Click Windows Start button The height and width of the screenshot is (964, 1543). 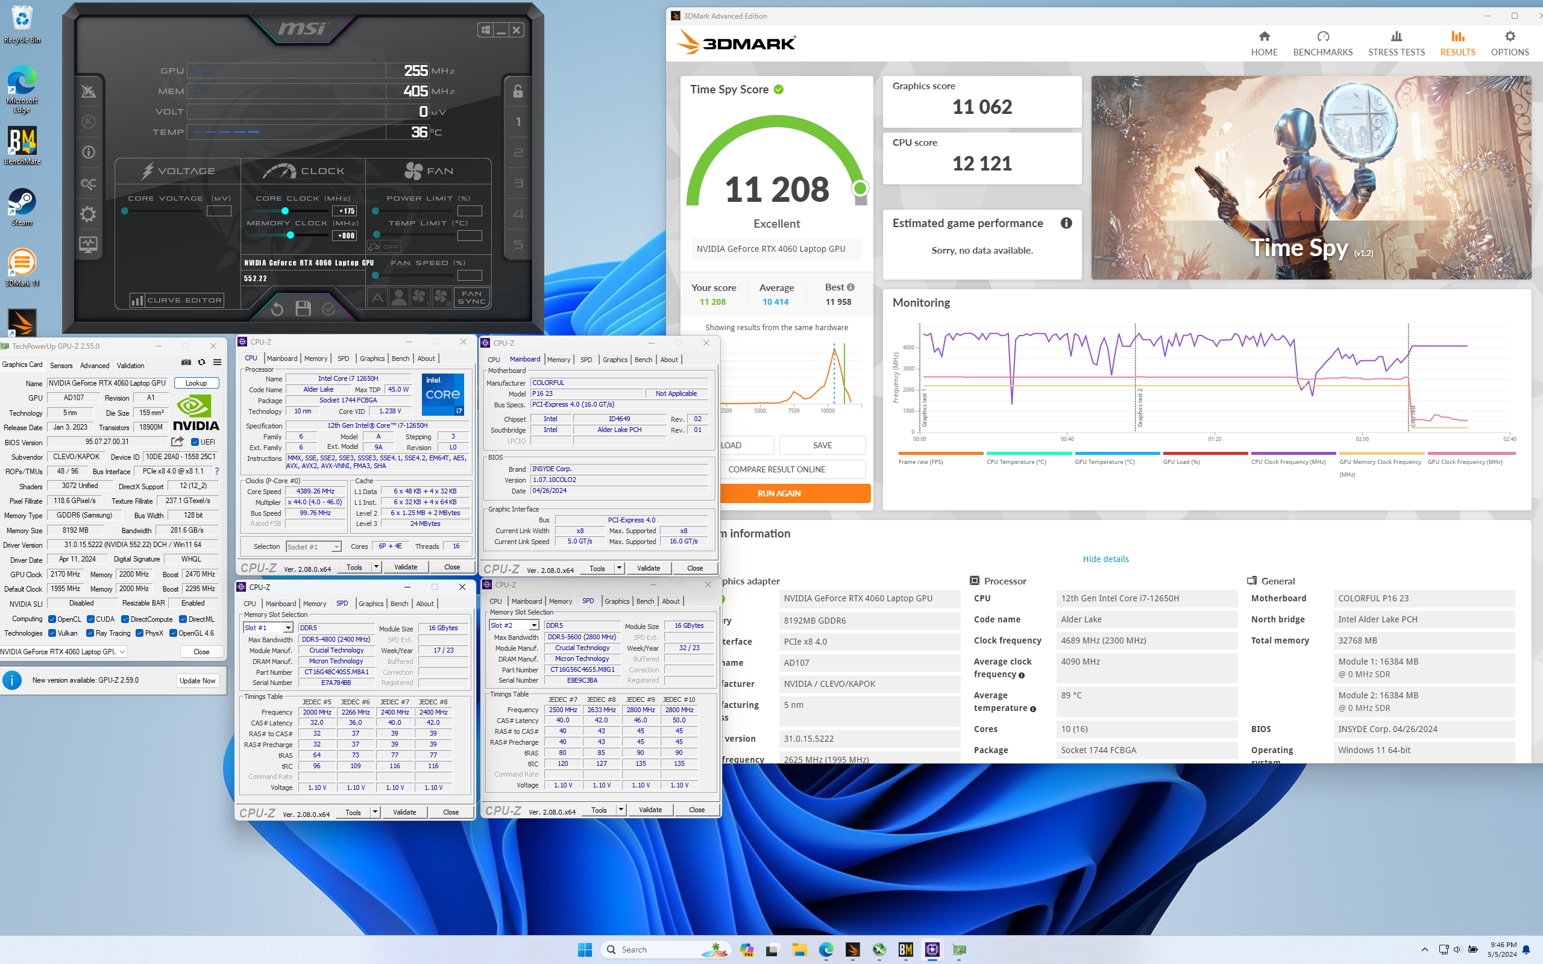coord(585,950)
